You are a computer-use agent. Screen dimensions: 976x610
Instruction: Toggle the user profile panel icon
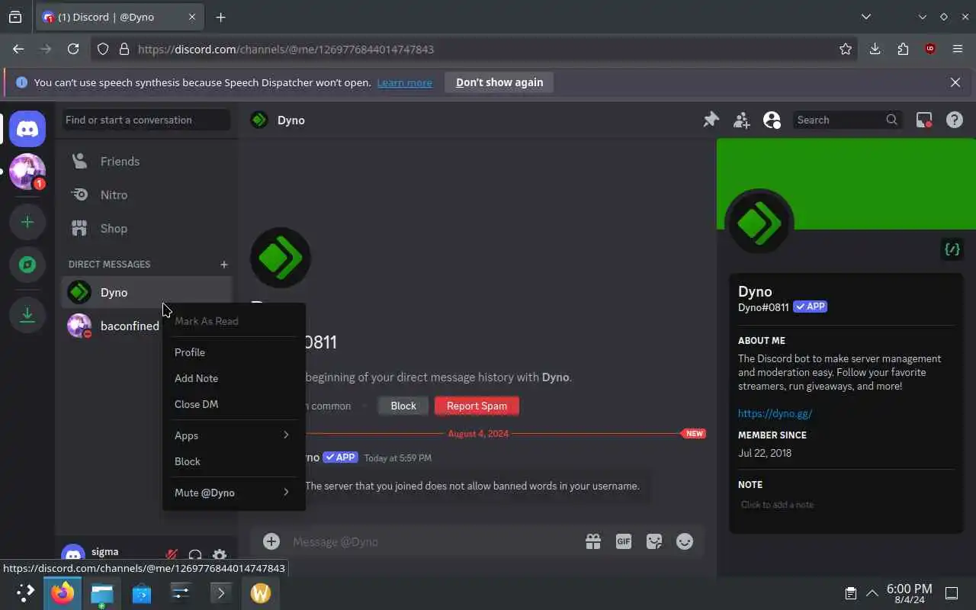[772, 120]
